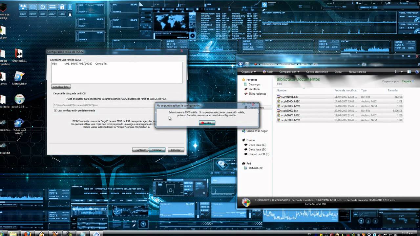Click the < Anterior button
The image size is (420, 236).
(x=140, y=150)
